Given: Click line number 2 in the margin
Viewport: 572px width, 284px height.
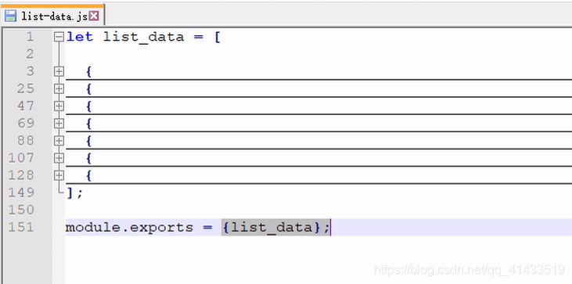Looking at the screenshot, I should click(x=30, y=54).
